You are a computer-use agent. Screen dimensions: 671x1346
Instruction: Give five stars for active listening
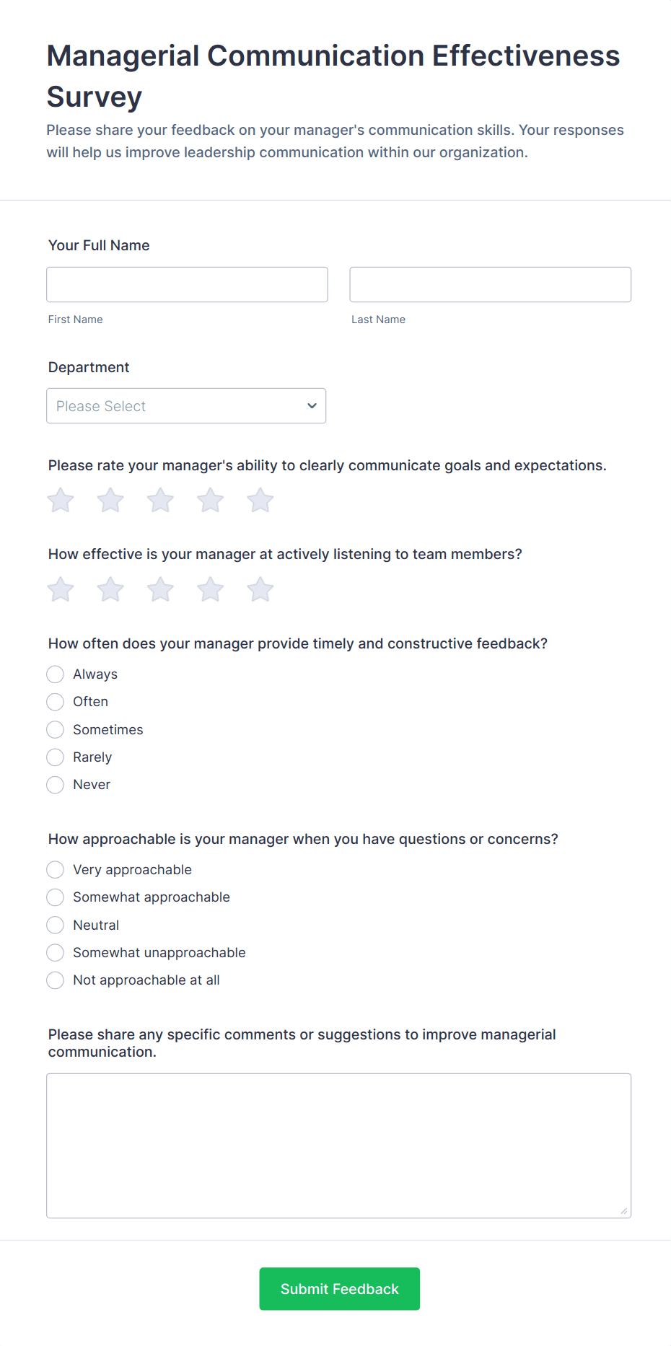coord(260,589)
